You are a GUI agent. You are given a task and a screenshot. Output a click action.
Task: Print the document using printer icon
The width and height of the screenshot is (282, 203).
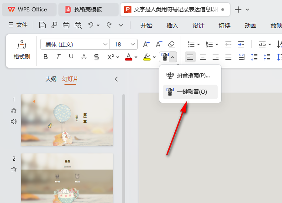66,25
